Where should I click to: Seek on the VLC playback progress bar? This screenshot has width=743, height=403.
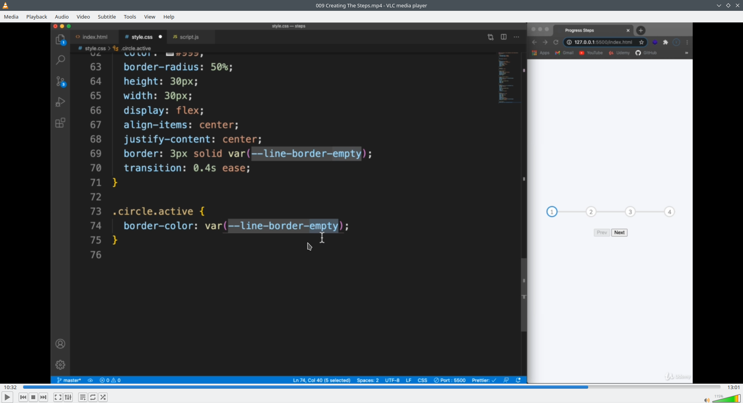point(371,387)
